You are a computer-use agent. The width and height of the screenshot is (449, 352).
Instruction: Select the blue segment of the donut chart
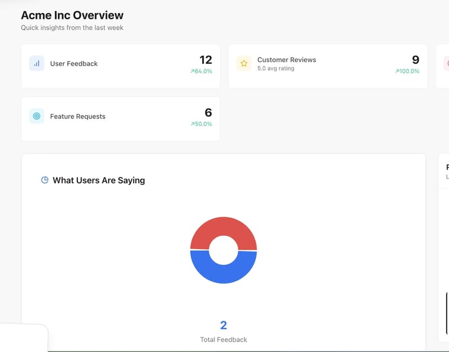pyautogui.click(x=223, y=273)
